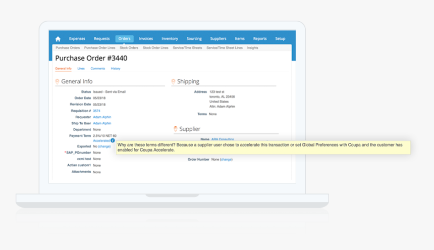Click change link next to Order Number
This screenshot has height=250, width=434.
(x=226, y=160)
